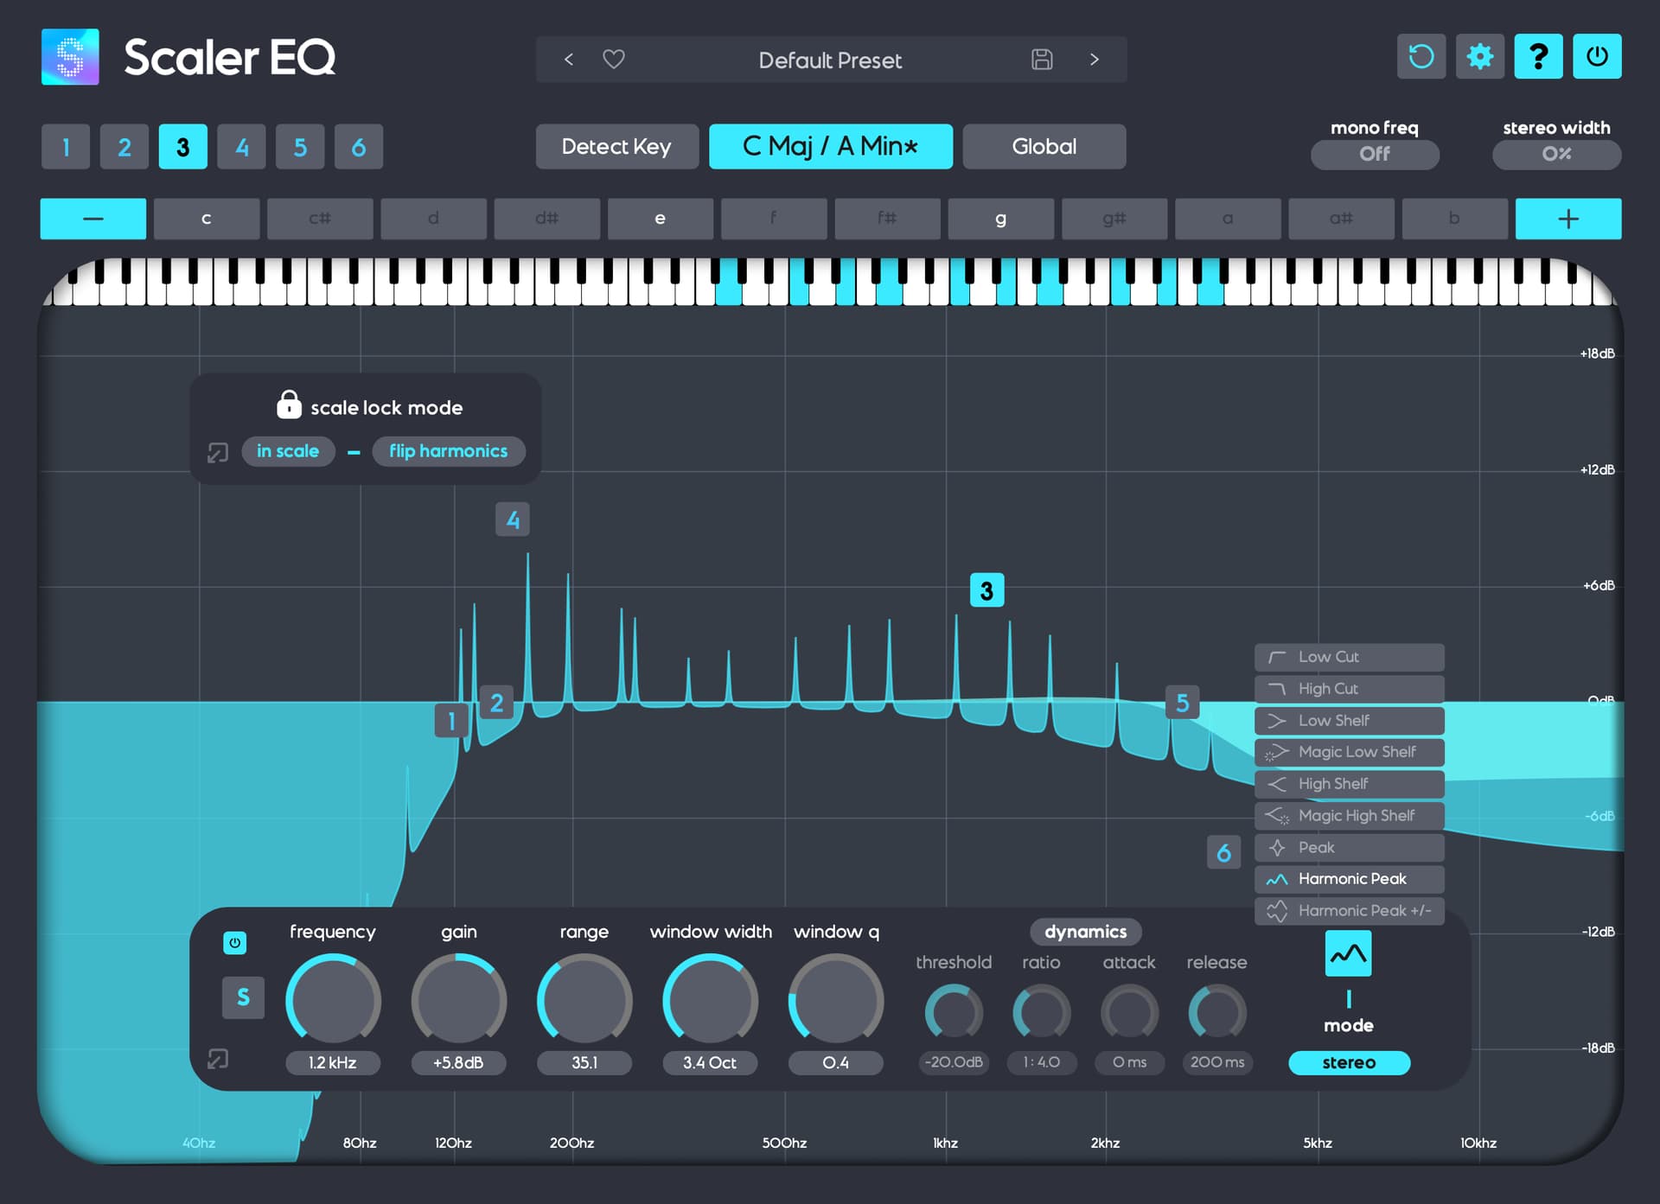The image size is (1660, 1204).
Task: Select Magic High Shelf filter type
Action: coord(1349,816)
